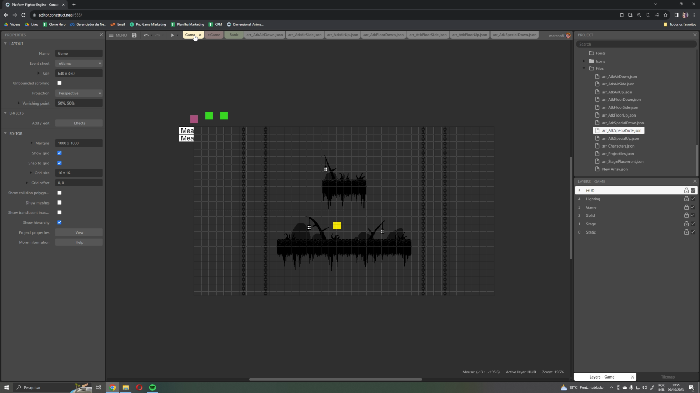Viewport: 700px width, 393px height.
Task: Close the Layers - Game panel
Action: tap(695, 181)
